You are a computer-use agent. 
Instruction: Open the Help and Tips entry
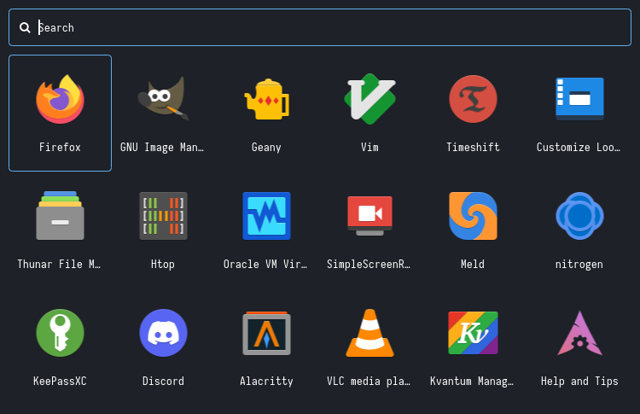coord(579,333)
